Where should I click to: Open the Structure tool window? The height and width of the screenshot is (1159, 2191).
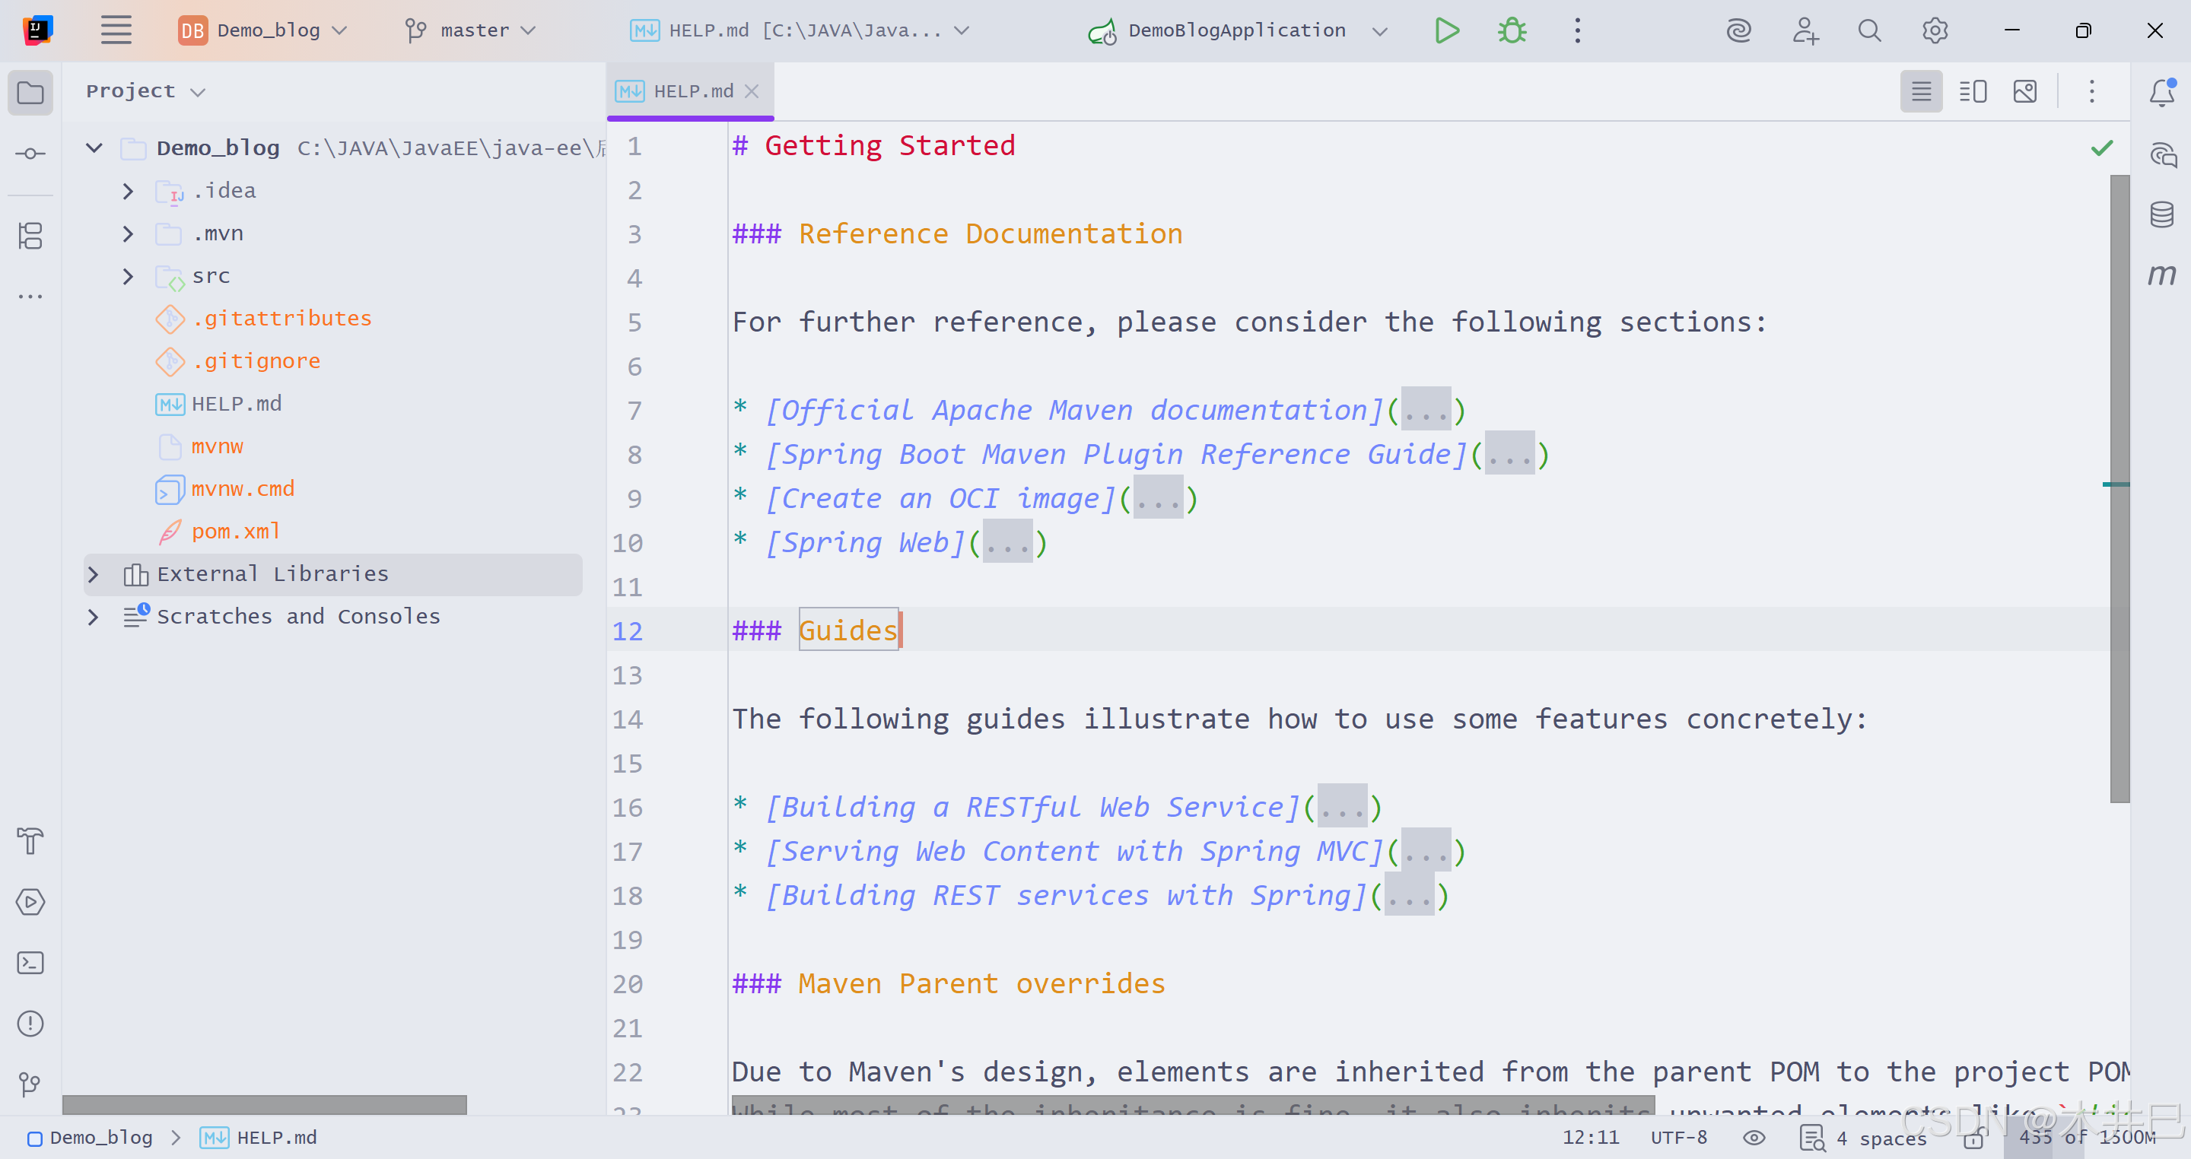(x=30, y=236)
